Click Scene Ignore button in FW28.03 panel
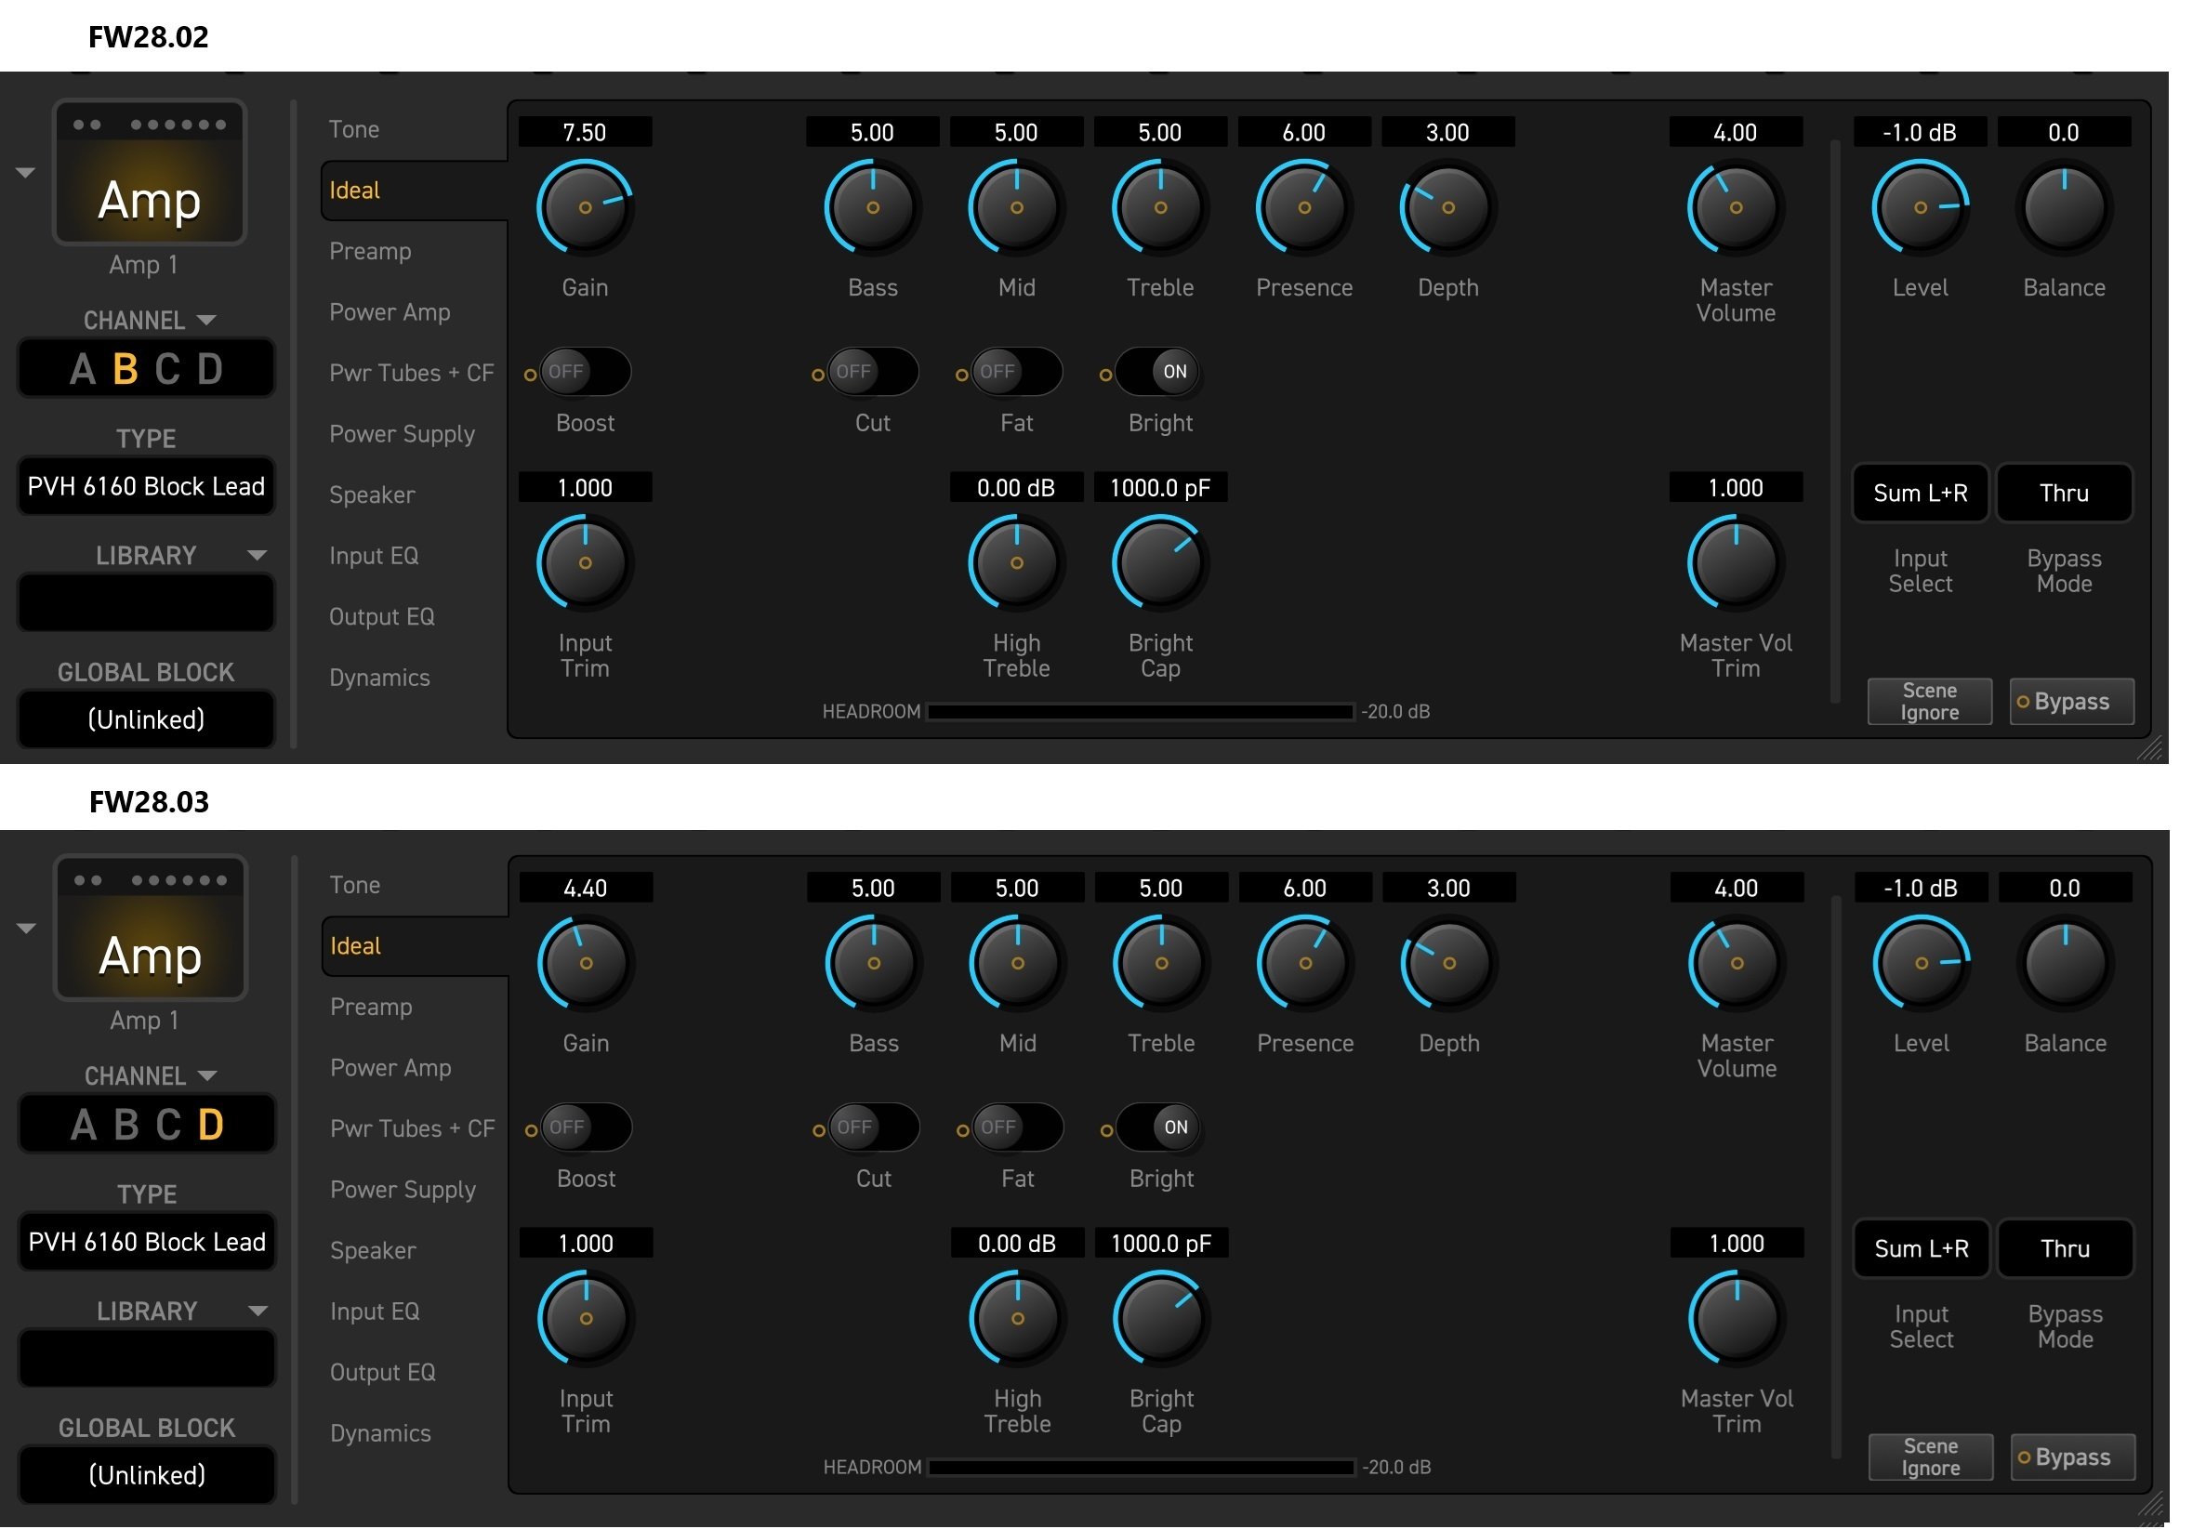Image resolution: width=2206 pixels, height=1529 pixels. (x=1930, y=1458)
